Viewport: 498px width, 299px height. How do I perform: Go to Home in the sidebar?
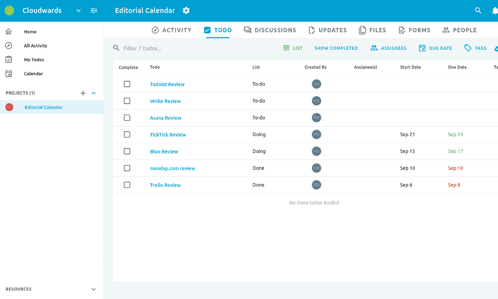click(x=30, y=32)
